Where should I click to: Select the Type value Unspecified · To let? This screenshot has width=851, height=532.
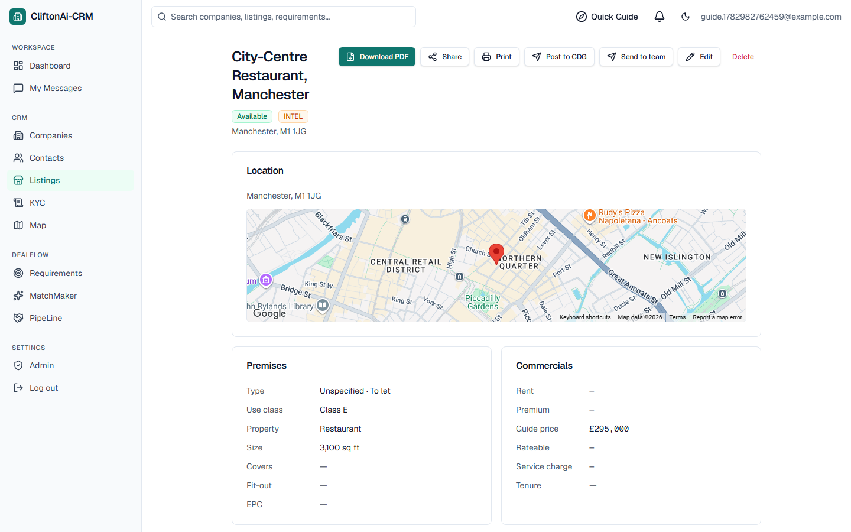355,391
